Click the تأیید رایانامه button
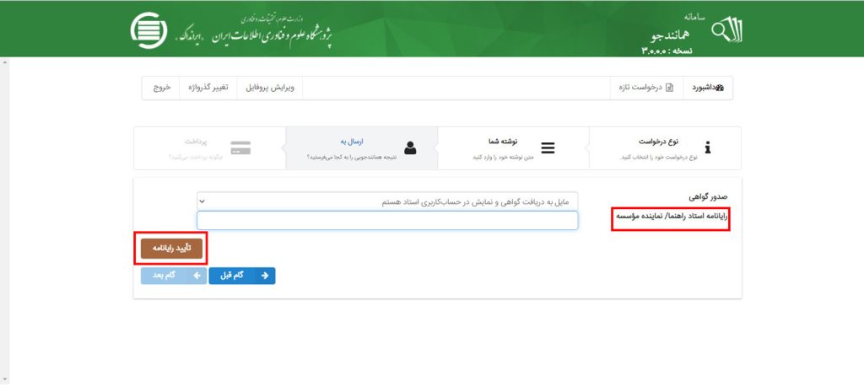864x386 pixels. (171, 249)
